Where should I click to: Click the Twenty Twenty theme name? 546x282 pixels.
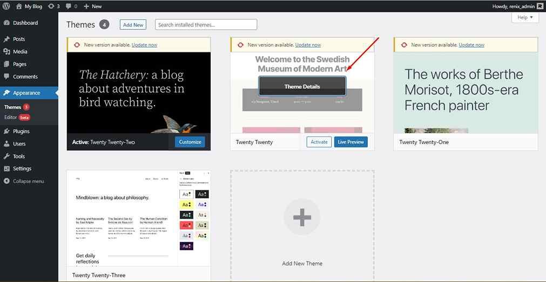tap(254, 142)
